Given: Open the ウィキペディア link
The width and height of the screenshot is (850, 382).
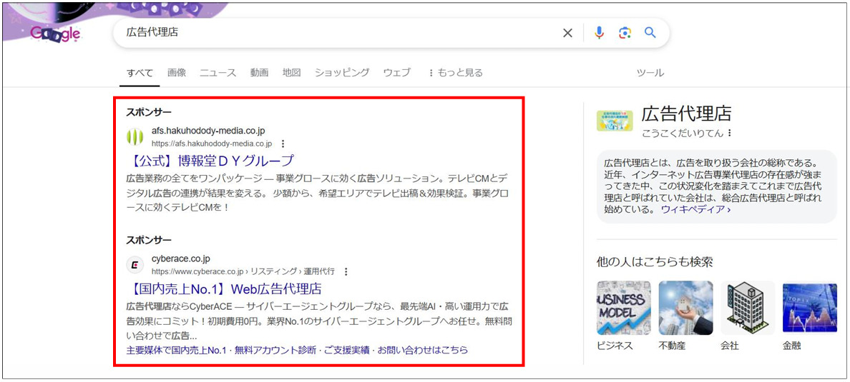Looking at the screenshot, I should coord(695,209).
